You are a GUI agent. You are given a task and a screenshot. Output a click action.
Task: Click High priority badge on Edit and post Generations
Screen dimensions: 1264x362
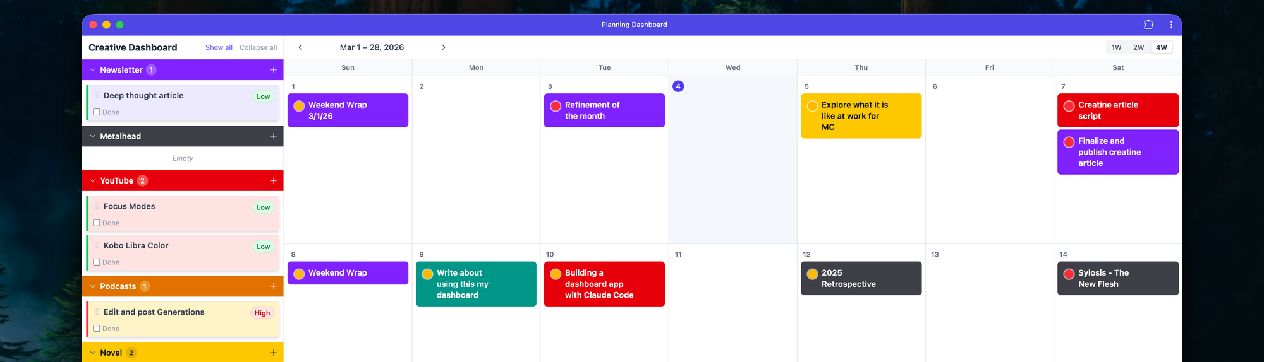(262, 313)
